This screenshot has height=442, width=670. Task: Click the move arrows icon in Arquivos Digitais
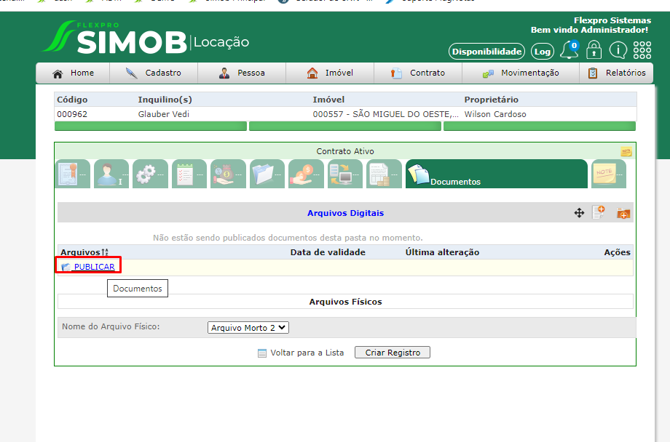tap(579, 213)
